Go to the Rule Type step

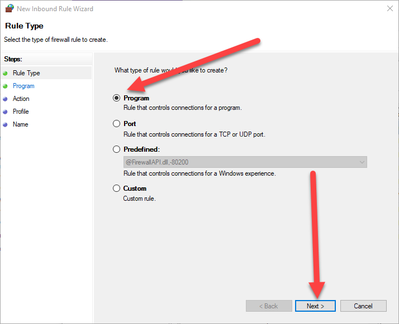click(x=26, y=73)
